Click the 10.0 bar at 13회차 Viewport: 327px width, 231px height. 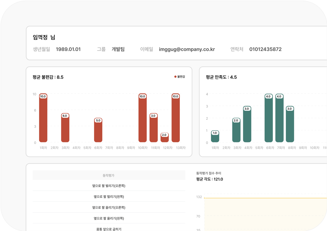point(175,118)
